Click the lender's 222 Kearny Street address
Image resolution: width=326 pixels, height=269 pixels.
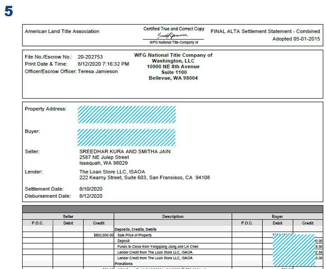pyautogui.click(x=144, y=178)
